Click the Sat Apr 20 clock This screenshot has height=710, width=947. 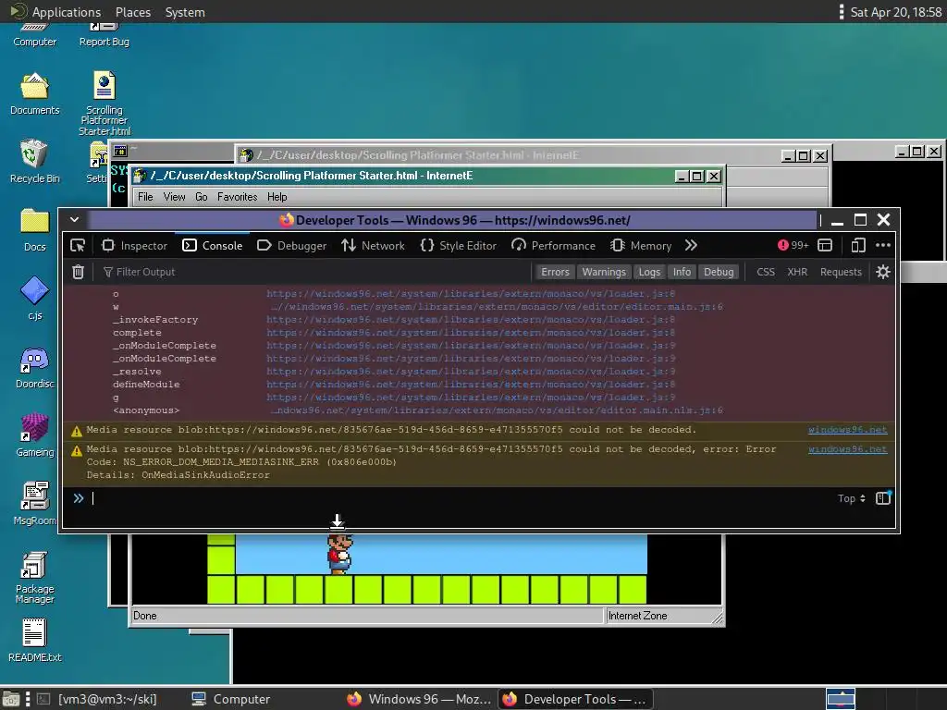click(x=895, y=11)
